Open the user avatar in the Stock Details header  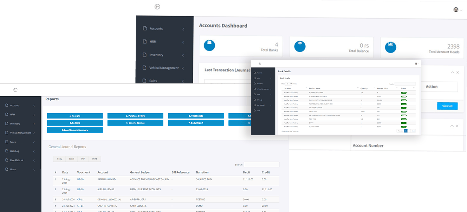(416, 64)
